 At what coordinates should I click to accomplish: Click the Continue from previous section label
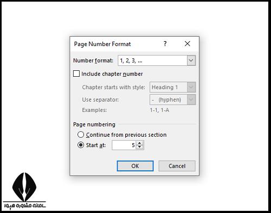point(126,135)
